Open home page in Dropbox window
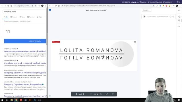The image size is (182, 102). tap(59, 6)
